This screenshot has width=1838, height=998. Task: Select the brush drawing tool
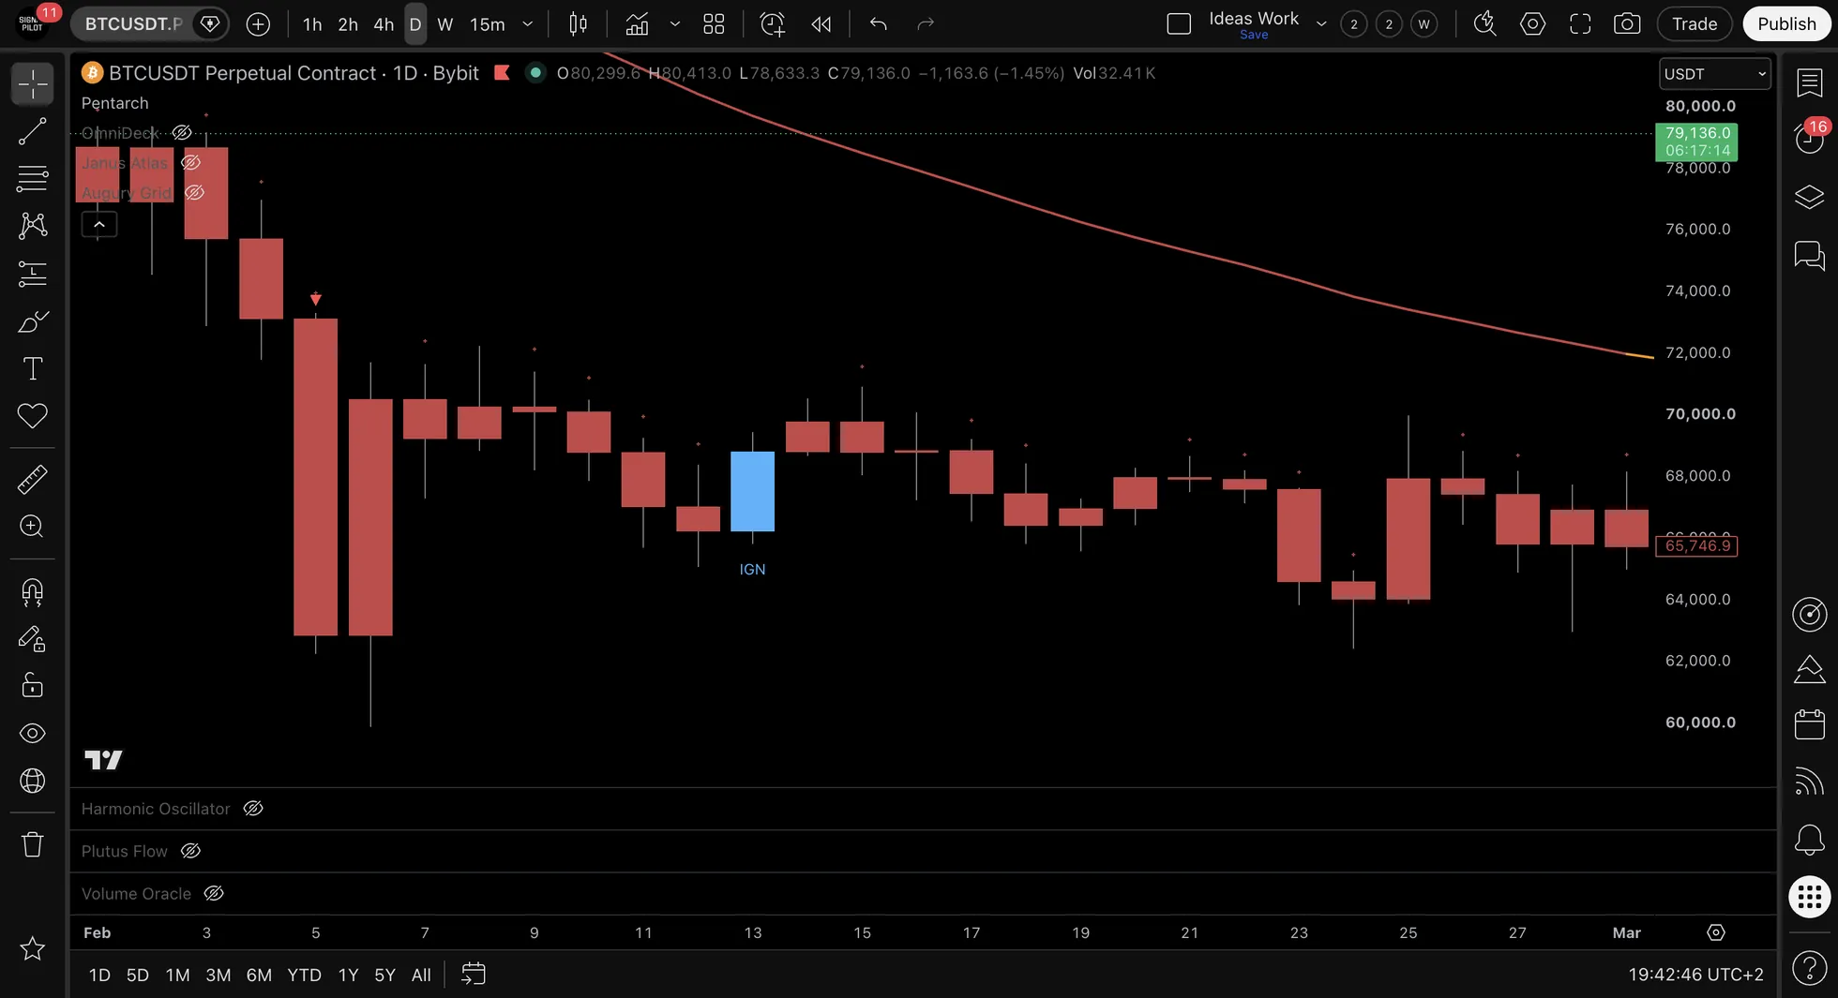(33, 321)
